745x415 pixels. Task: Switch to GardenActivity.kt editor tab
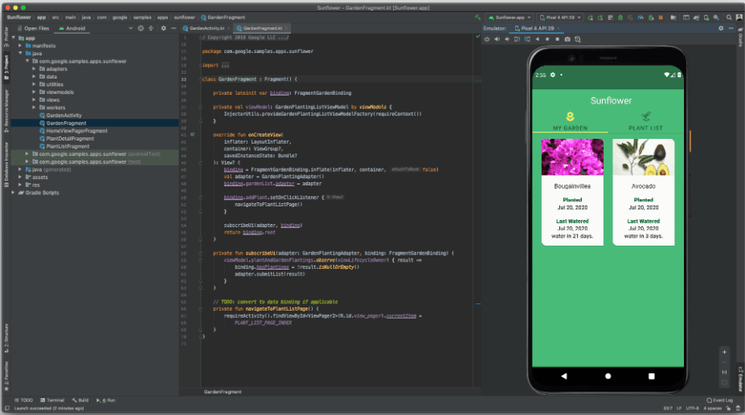[x=205, y=27]
